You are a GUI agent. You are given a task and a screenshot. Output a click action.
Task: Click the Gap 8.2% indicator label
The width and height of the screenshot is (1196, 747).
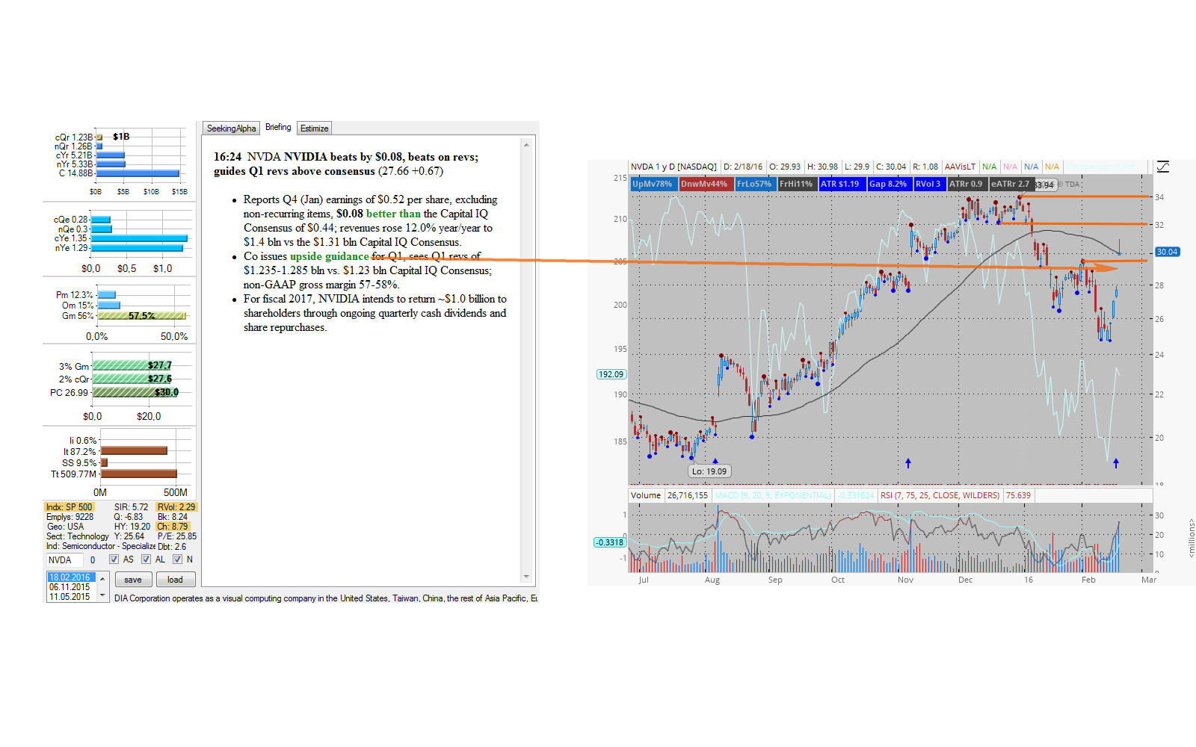[x=888, y=184]
